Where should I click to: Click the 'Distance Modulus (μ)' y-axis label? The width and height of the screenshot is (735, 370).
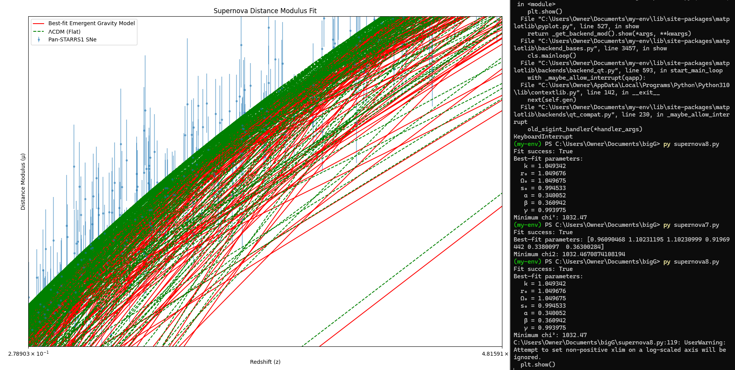coord(23,182)
